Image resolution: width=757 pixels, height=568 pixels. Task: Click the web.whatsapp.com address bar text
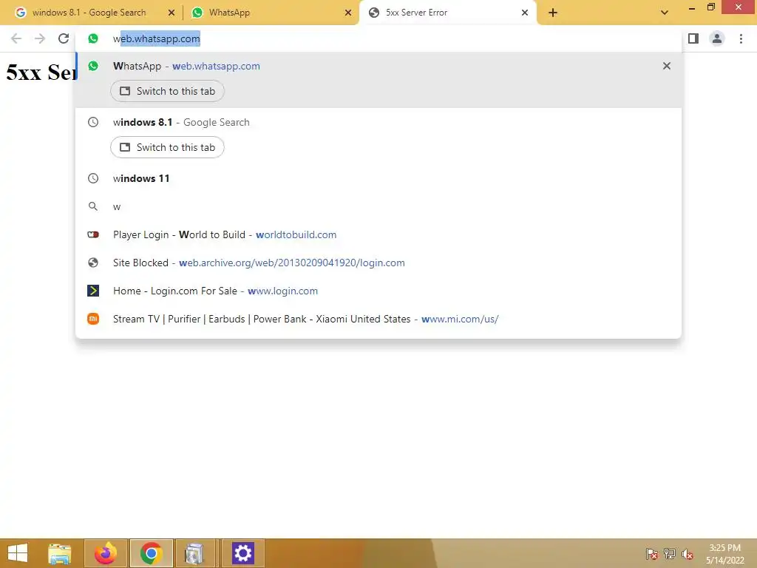(157, 38)
